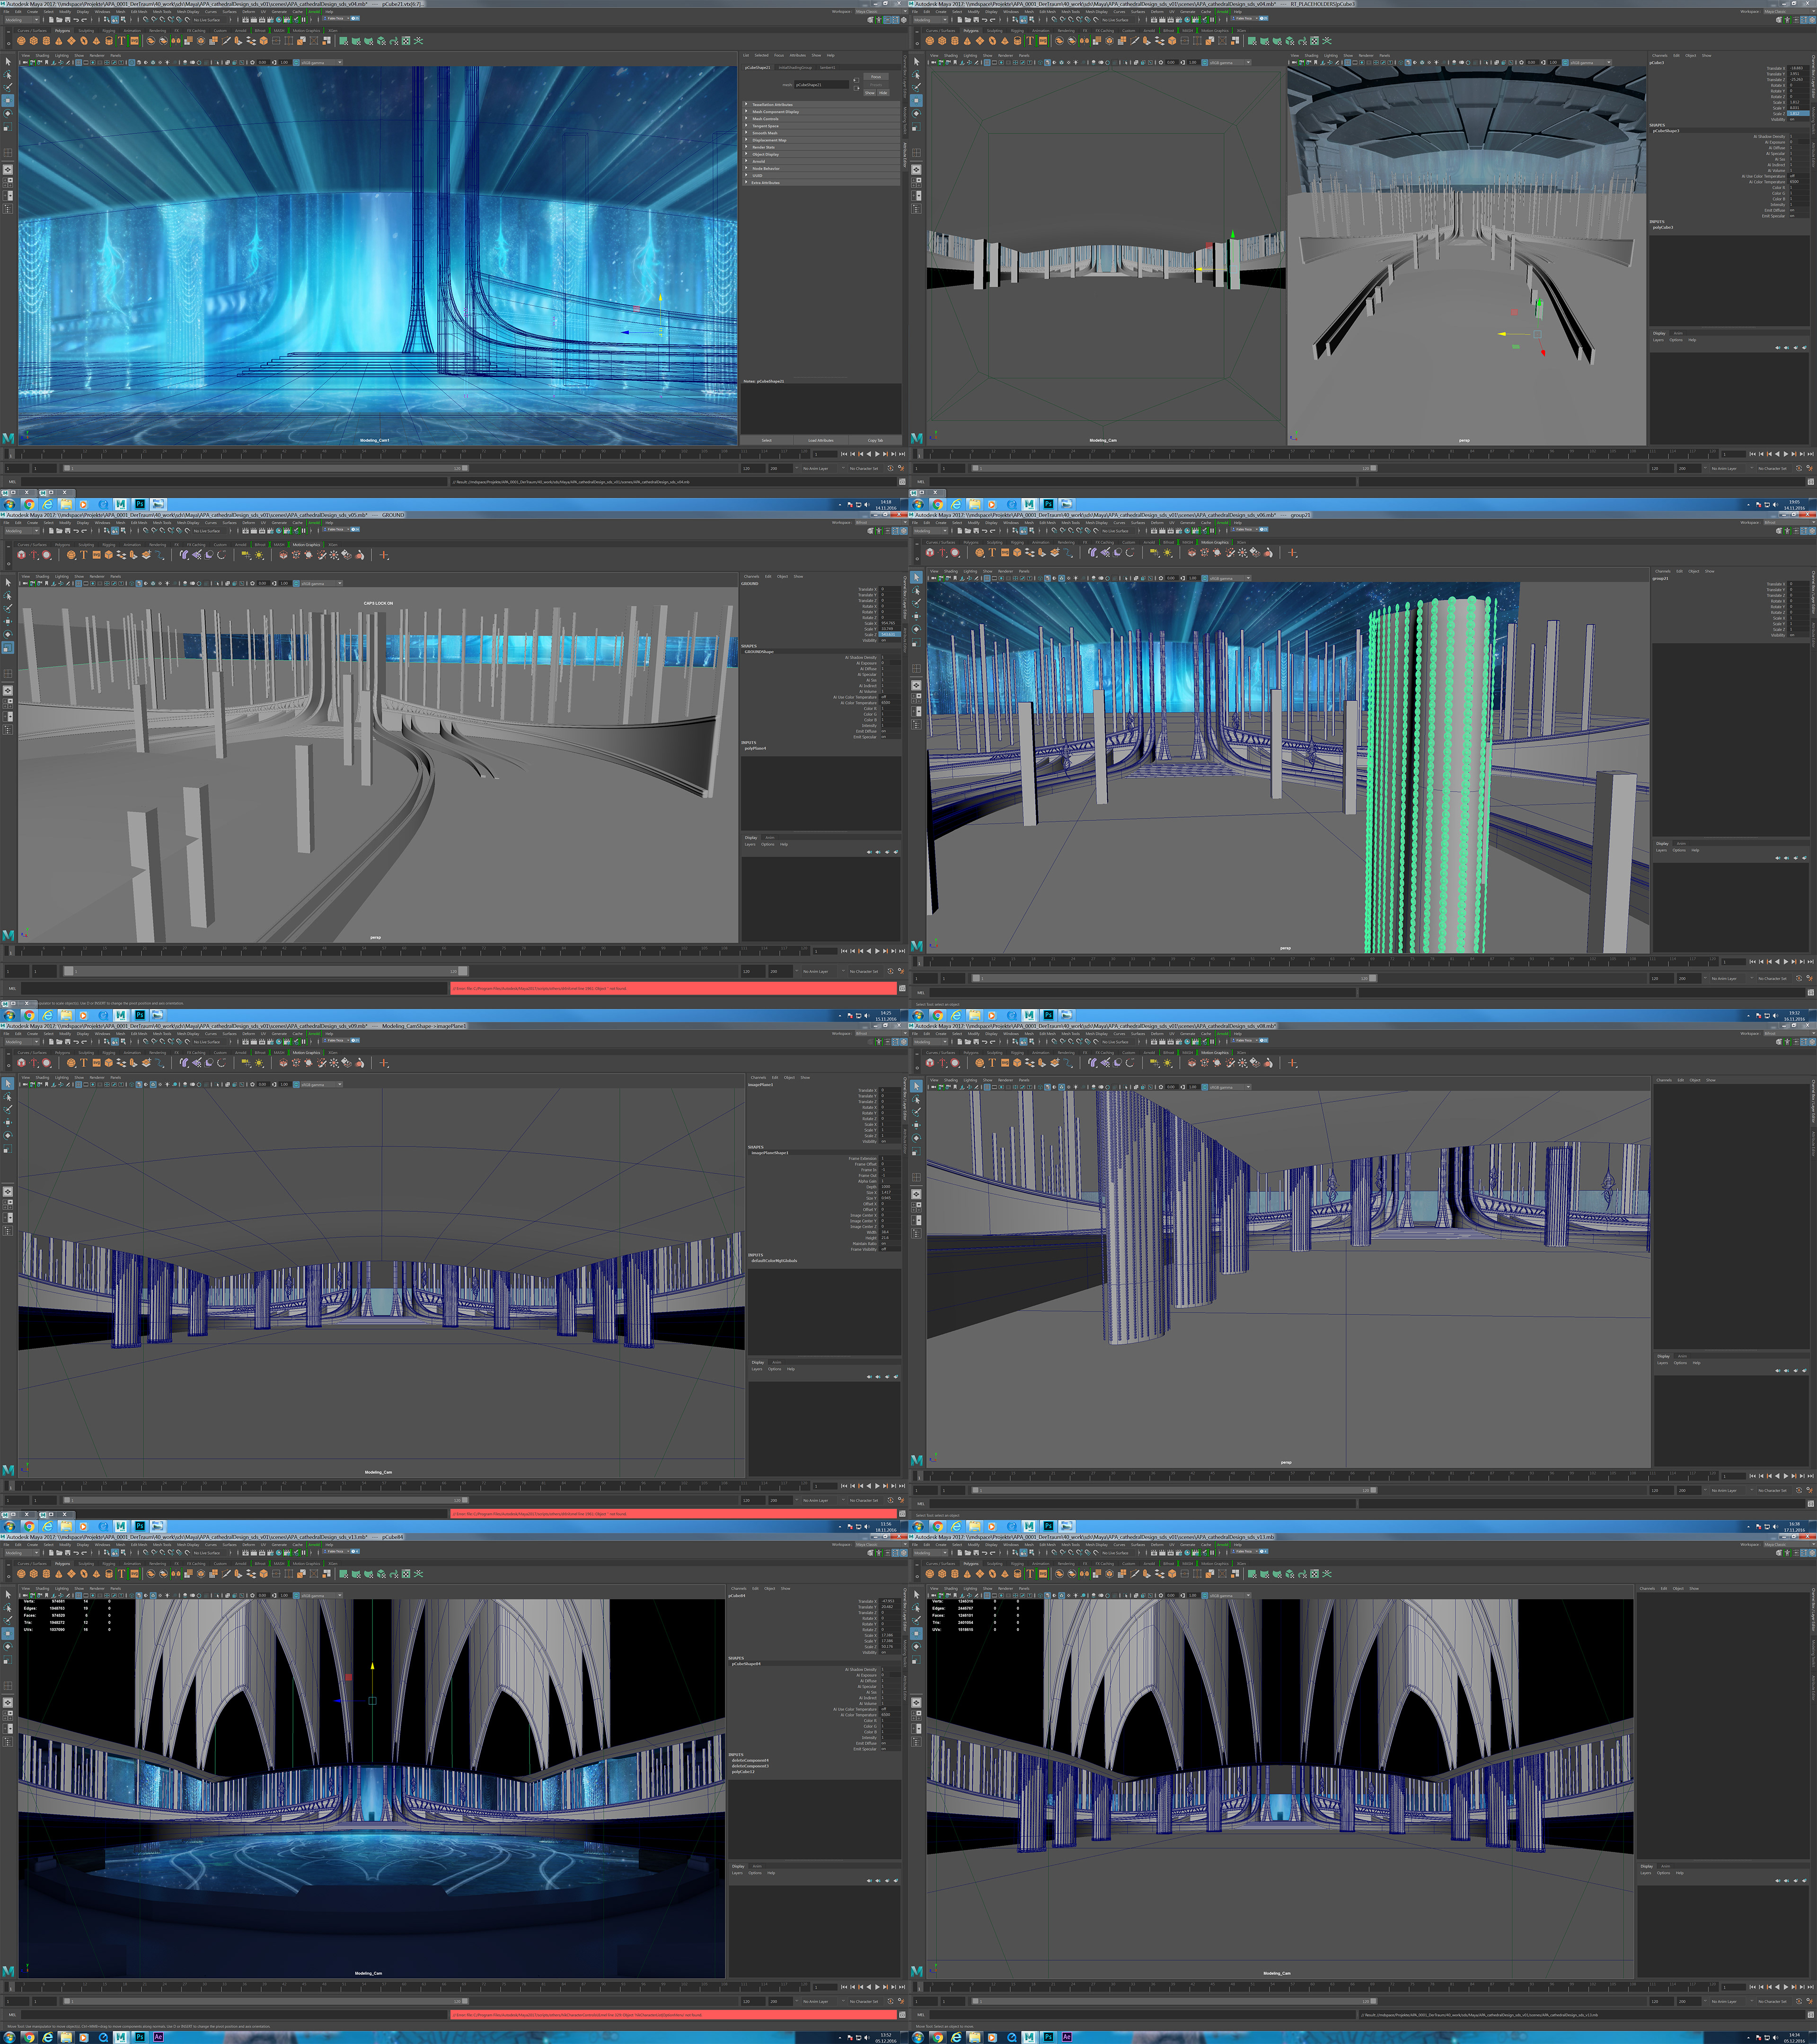In pCube21 Maya window, pick the Select tool arrow
Image resolution: width=1817 pixels, height=2044 pixels.
click(x=8, y=62)
